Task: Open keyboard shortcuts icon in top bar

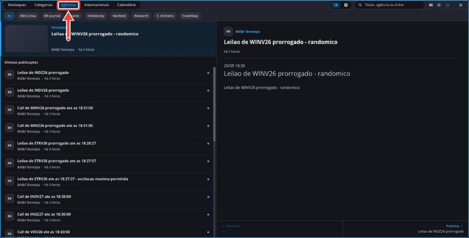Action: point(431,5)
